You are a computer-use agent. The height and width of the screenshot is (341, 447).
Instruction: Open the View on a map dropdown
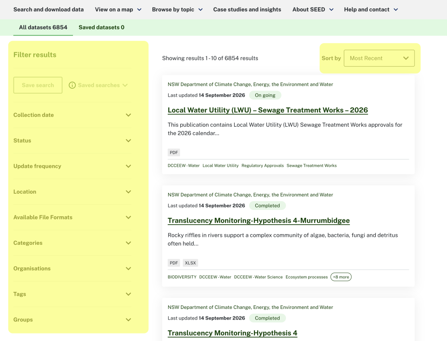click(x=118, y=10)
